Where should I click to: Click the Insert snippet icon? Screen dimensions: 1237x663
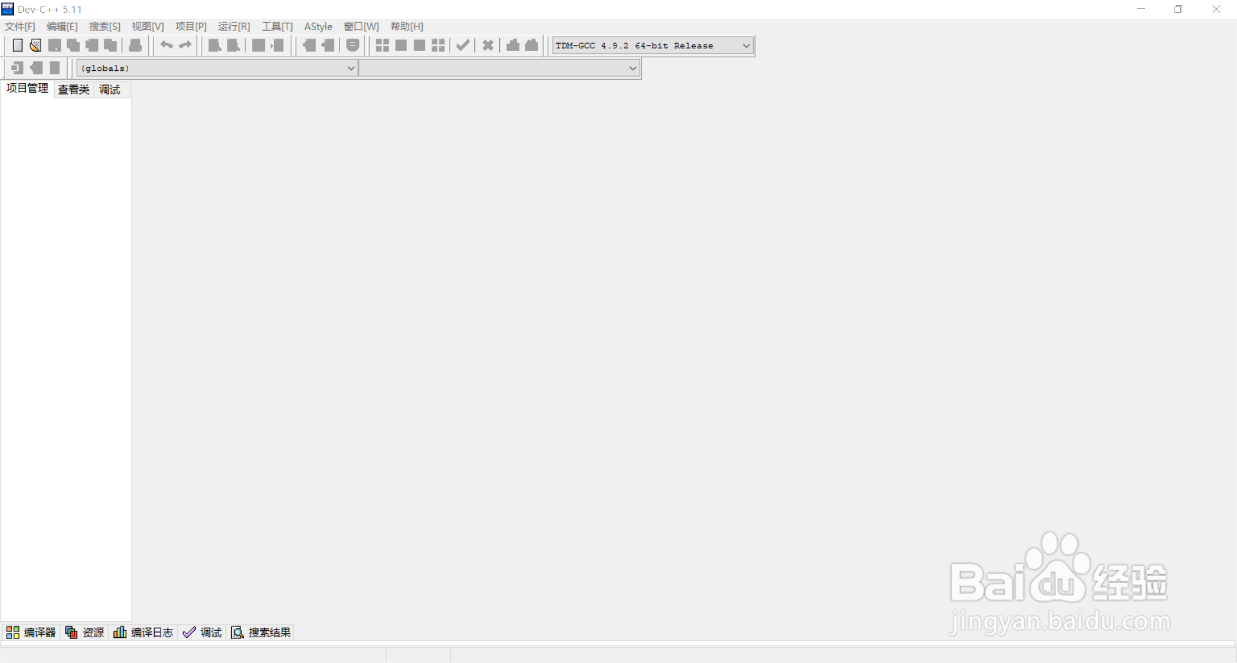(x=17, y=68)
